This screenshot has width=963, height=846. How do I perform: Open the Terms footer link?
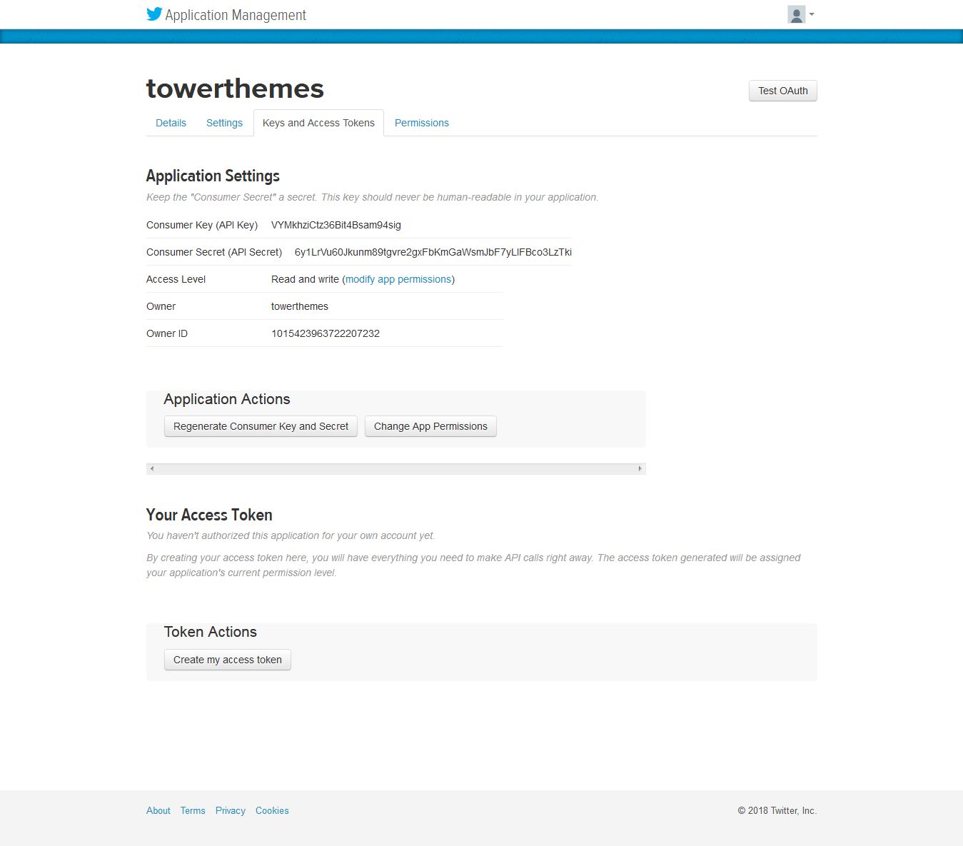(x=193, y=810)
